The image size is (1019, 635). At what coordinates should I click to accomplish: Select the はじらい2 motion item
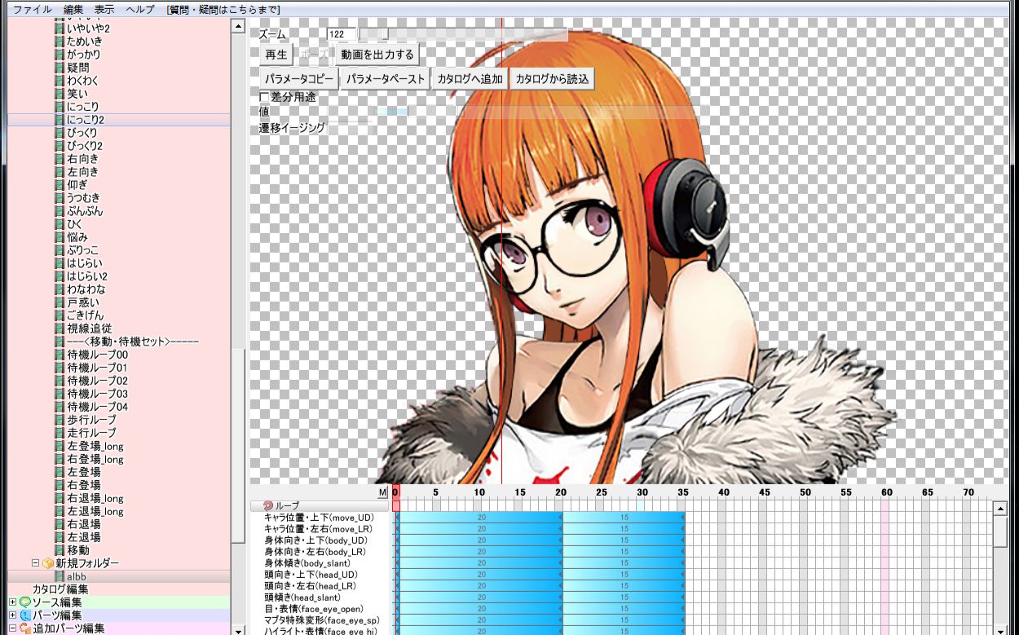click(87, 276)
